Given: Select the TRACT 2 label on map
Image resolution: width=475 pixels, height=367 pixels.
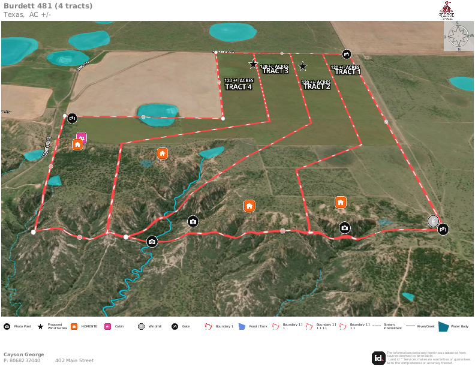Looking at the screenshot, I should (317, 85).
